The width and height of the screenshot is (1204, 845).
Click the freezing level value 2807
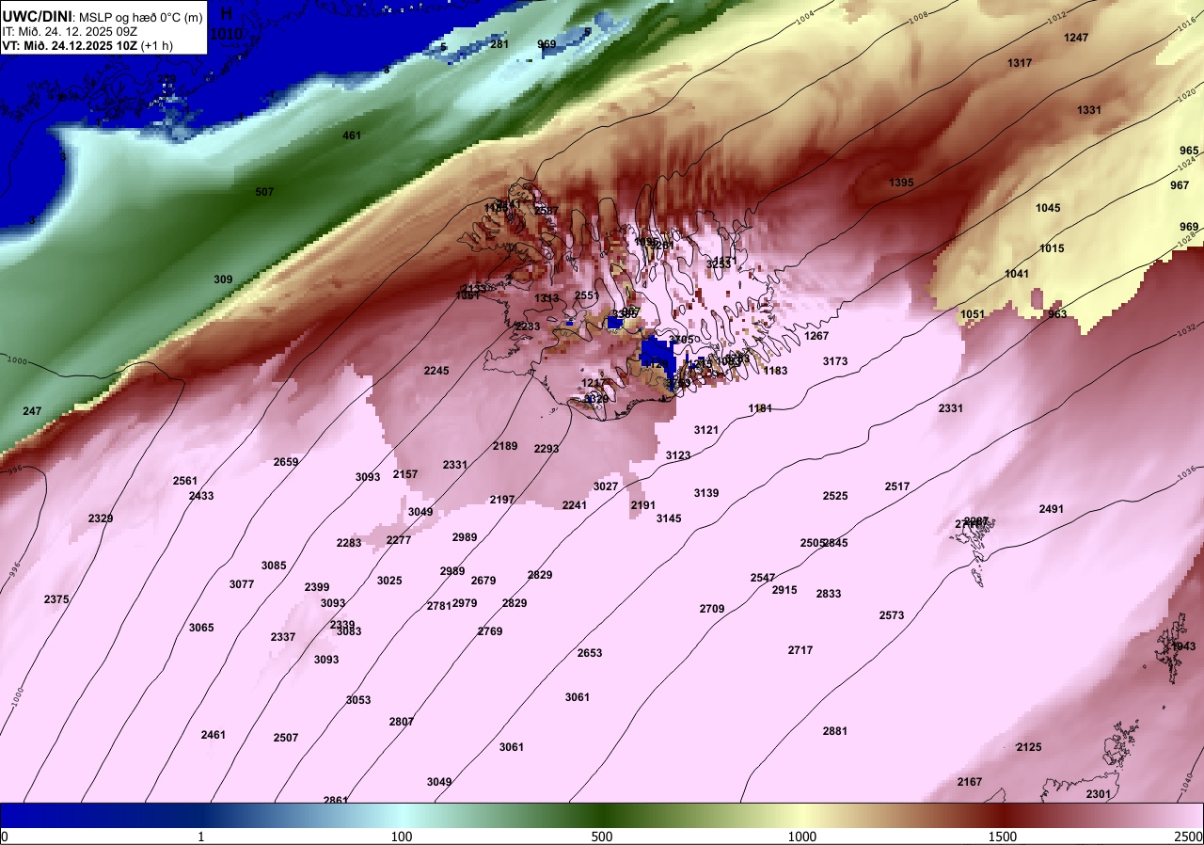pos(402,722)
